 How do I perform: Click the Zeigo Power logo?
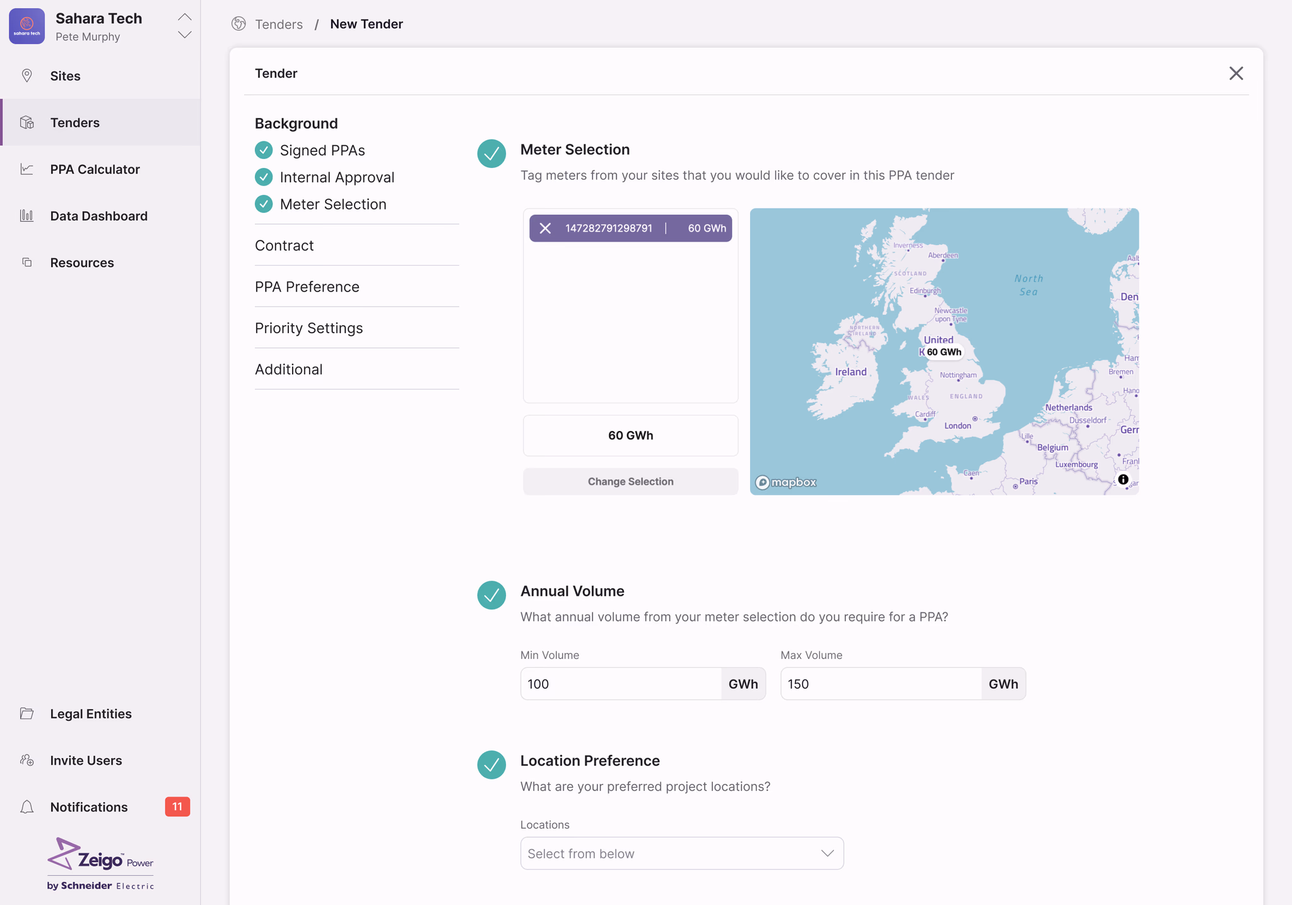[x=100, y=863]
